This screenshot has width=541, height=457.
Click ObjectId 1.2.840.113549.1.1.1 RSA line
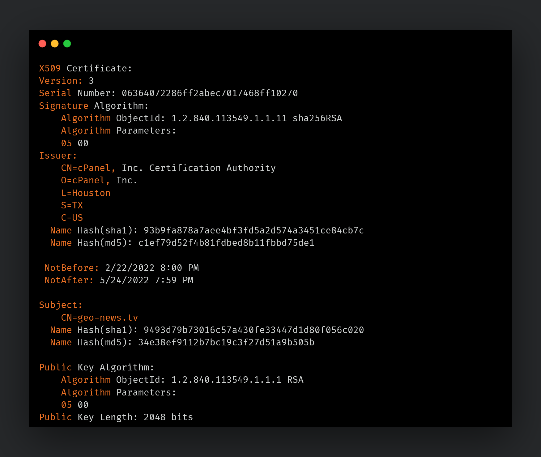[182, 380]
